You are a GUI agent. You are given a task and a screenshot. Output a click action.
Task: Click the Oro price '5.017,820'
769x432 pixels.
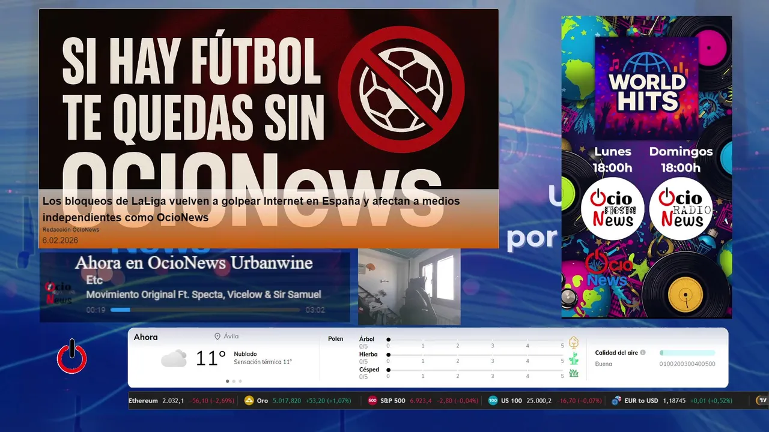287,401
